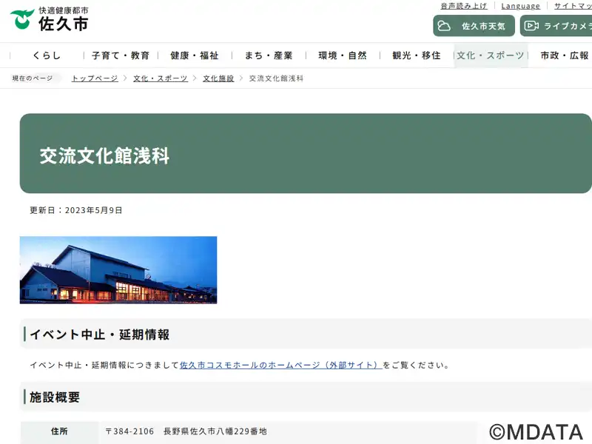Select the まち・産業 menu item

(x=269, y=55)
